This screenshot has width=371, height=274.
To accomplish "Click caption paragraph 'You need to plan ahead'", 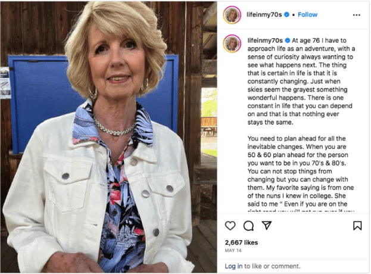I will click(x=301, y=171).
